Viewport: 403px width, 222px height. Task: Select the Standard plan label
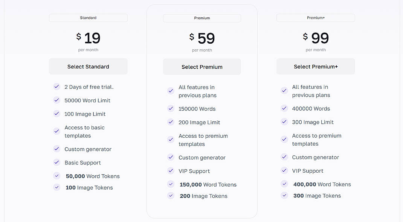[88, 18]
